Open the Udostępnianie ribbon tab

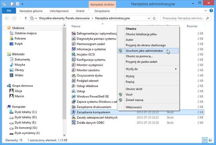(59, 11)
